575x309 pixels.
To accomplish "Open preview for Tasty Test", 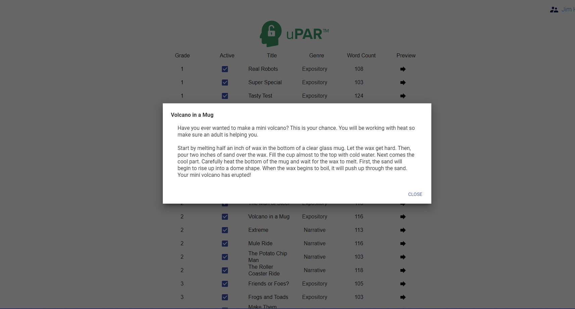I will click(x=402, y=96).
